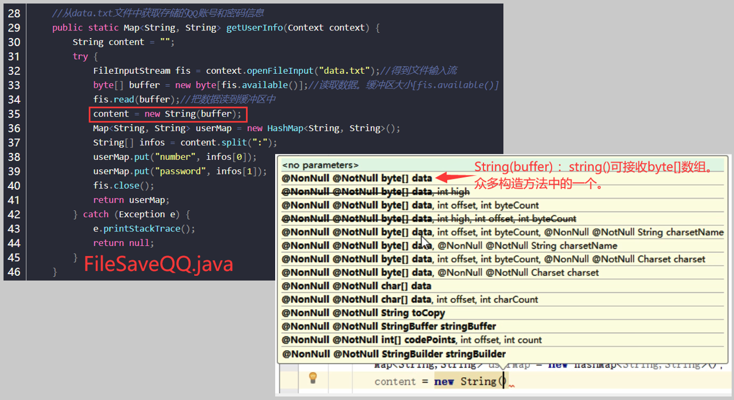
Task: Click the "getUserInfo" method name
Action: click(254, 27)
